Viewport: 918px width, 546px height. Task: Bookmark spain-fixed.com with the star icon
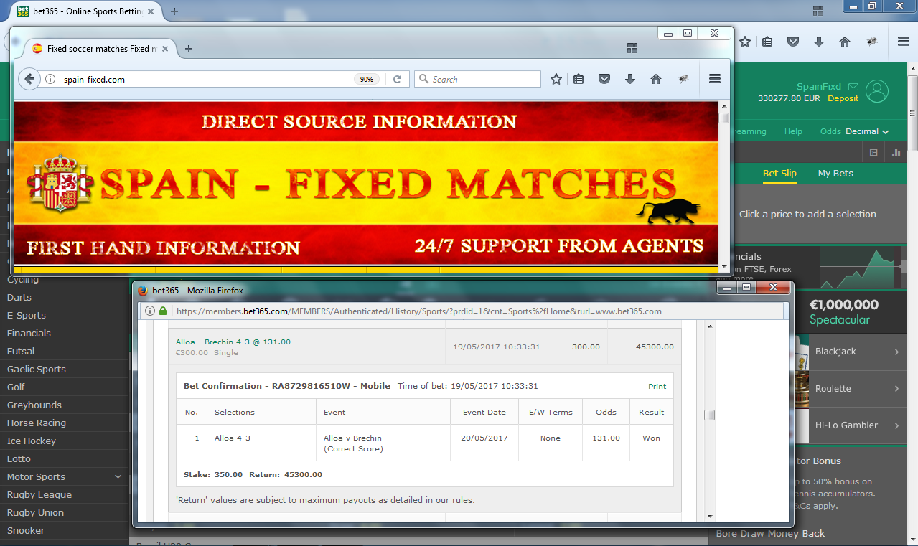[x=556, y=79]
